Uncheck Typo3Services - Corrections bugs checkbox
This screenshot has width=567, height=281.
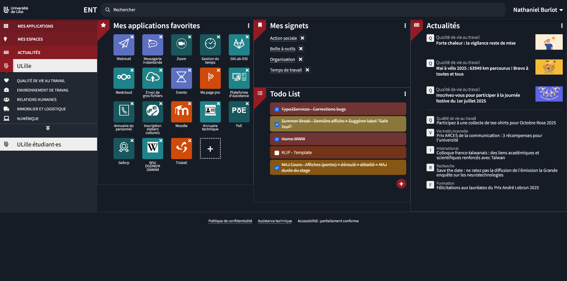(x=277, y=109)
